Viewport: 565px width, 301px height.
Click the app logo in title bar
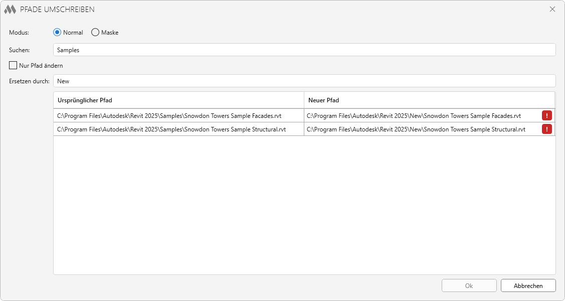click(10, 10)
